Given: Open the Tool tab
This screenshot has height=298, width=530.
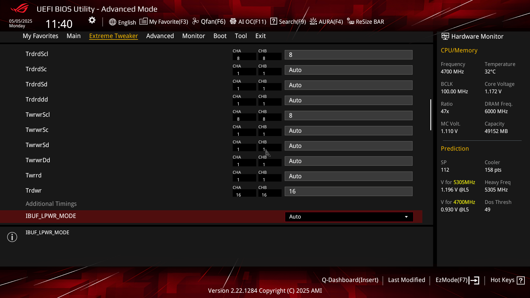Looking at the screenshot, I should click(x=241, y=36).
